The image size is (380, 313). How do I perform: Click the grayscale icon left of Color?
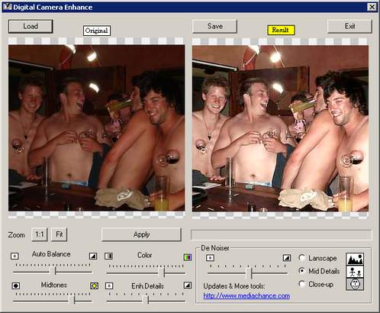click(109, 256)
